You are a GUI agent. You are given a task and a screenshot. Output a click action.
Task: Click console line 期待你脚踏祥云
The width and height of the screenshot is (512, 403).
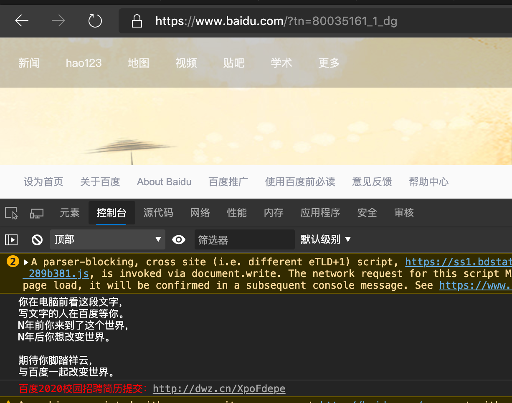(x=55, y=360)
